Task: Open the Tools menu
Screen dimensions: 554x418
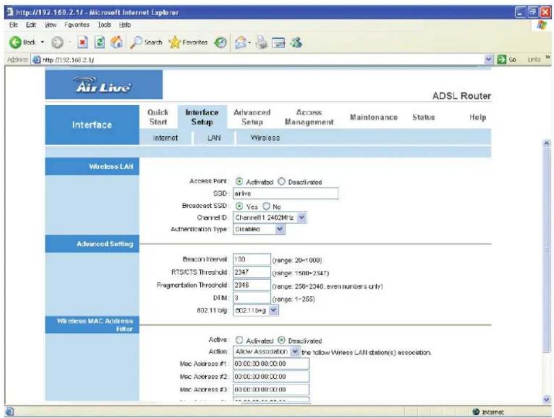Action: (104, 25)
